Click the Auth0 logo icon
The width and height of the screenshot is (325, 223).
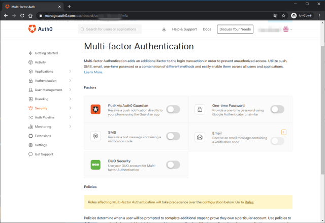click(x=32, y=29)
